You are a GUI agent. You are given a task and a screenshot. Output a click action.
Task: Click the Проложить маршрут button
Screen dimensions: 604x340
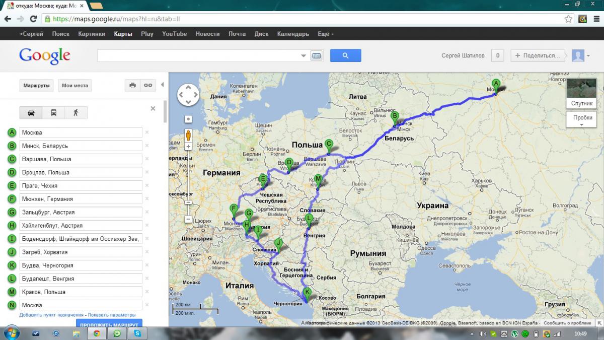click(109, 323)
